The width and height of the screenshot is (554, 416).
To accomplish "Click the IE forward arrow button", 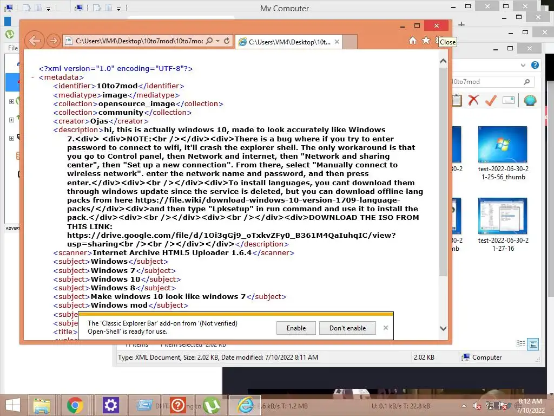I will [x=54, y=41].
